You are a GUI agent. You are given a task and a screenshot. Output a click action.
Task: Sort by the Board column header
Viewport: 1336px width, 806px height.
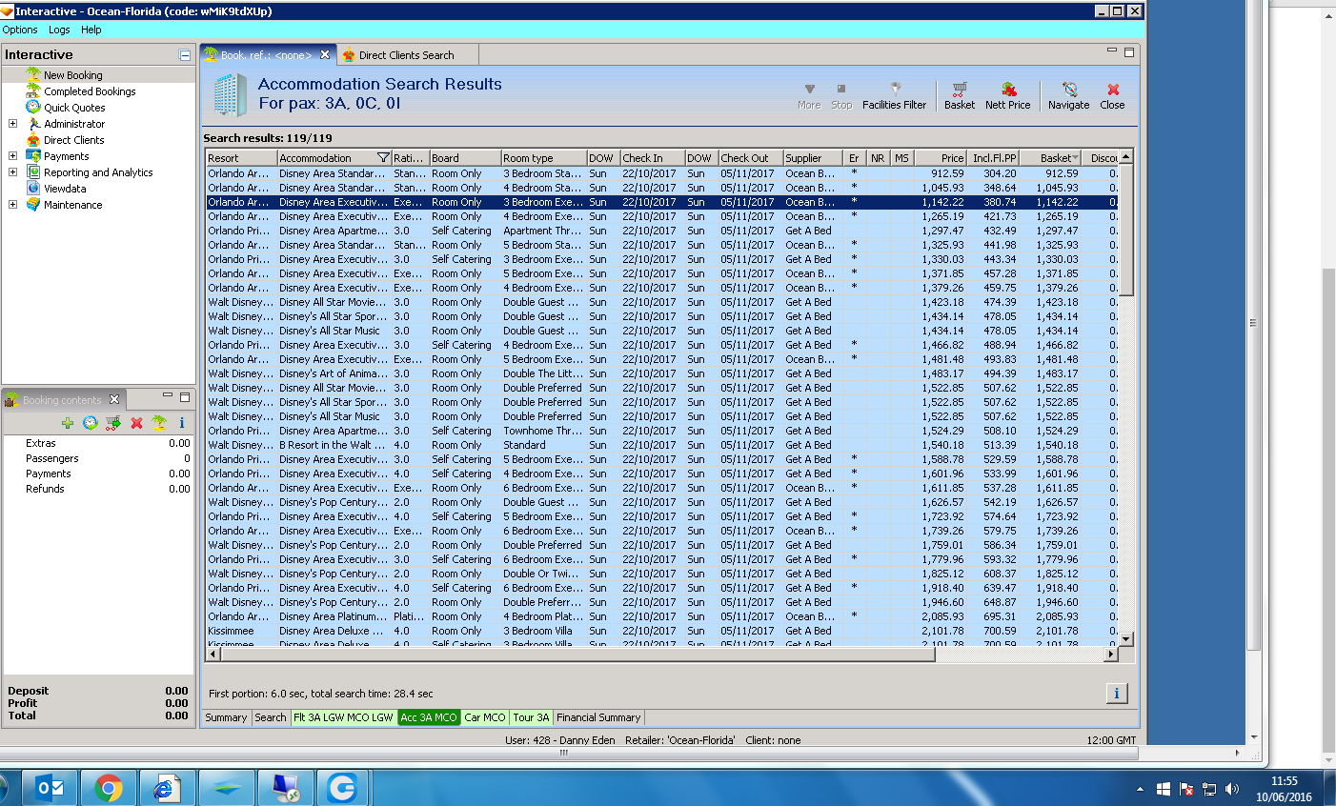tap(465, 158)
